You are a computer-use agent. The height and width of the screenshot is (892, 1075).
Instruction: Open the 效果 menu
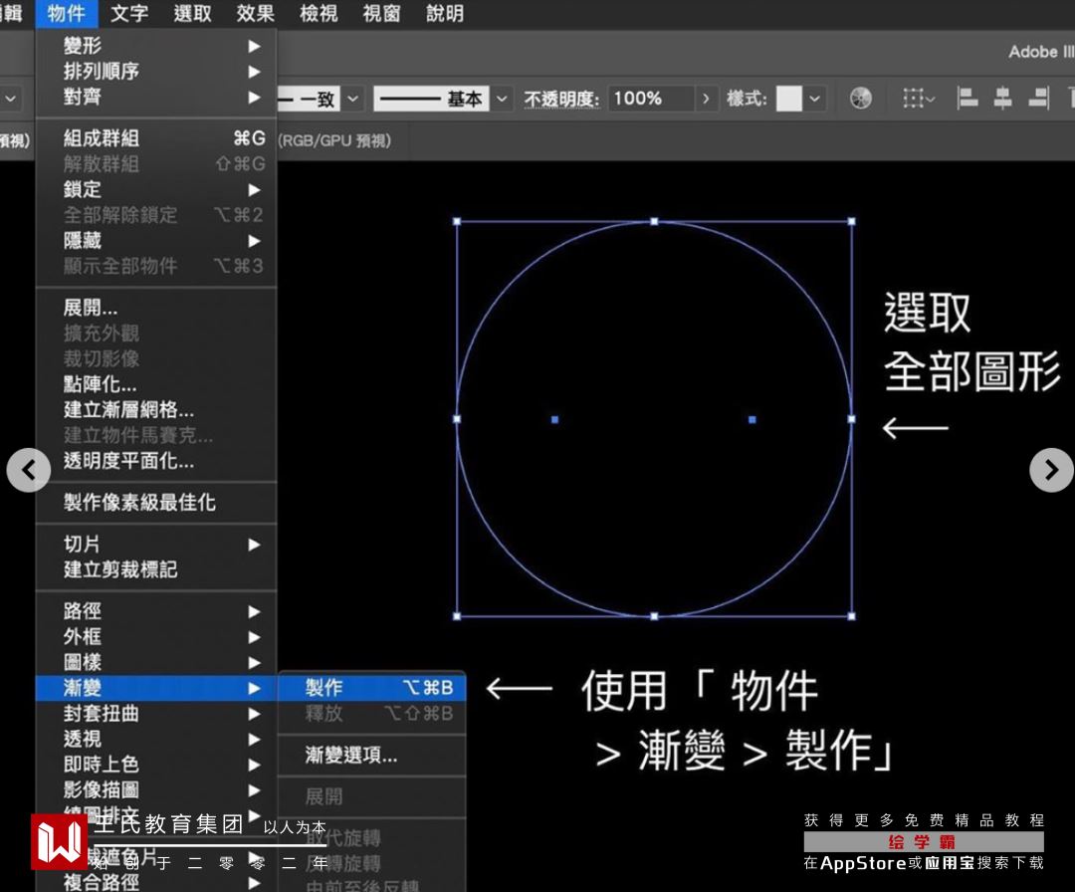256,13
